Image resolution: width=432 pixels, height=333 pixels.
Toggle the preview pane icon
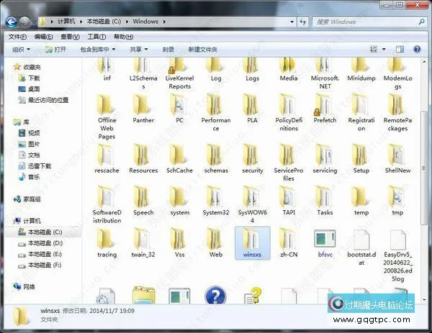pos(401,50)
